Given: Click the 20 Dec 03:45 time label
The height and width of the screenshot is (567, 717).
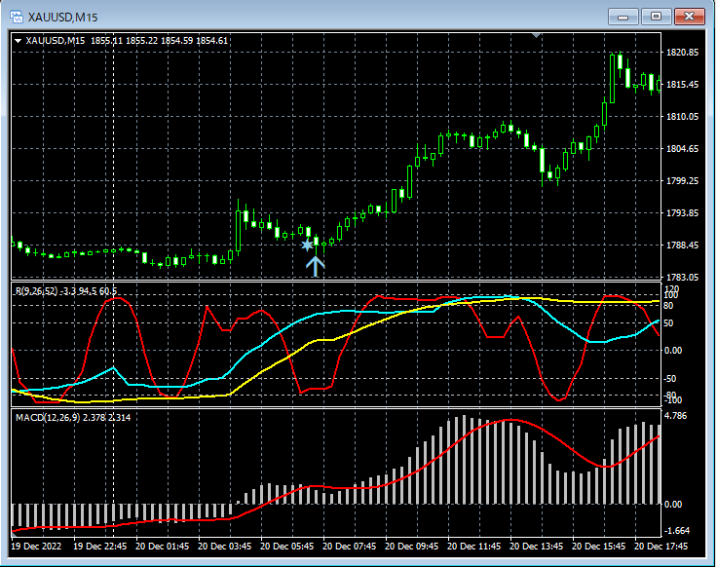Looking at the screenshot, I should coord(224,547).
